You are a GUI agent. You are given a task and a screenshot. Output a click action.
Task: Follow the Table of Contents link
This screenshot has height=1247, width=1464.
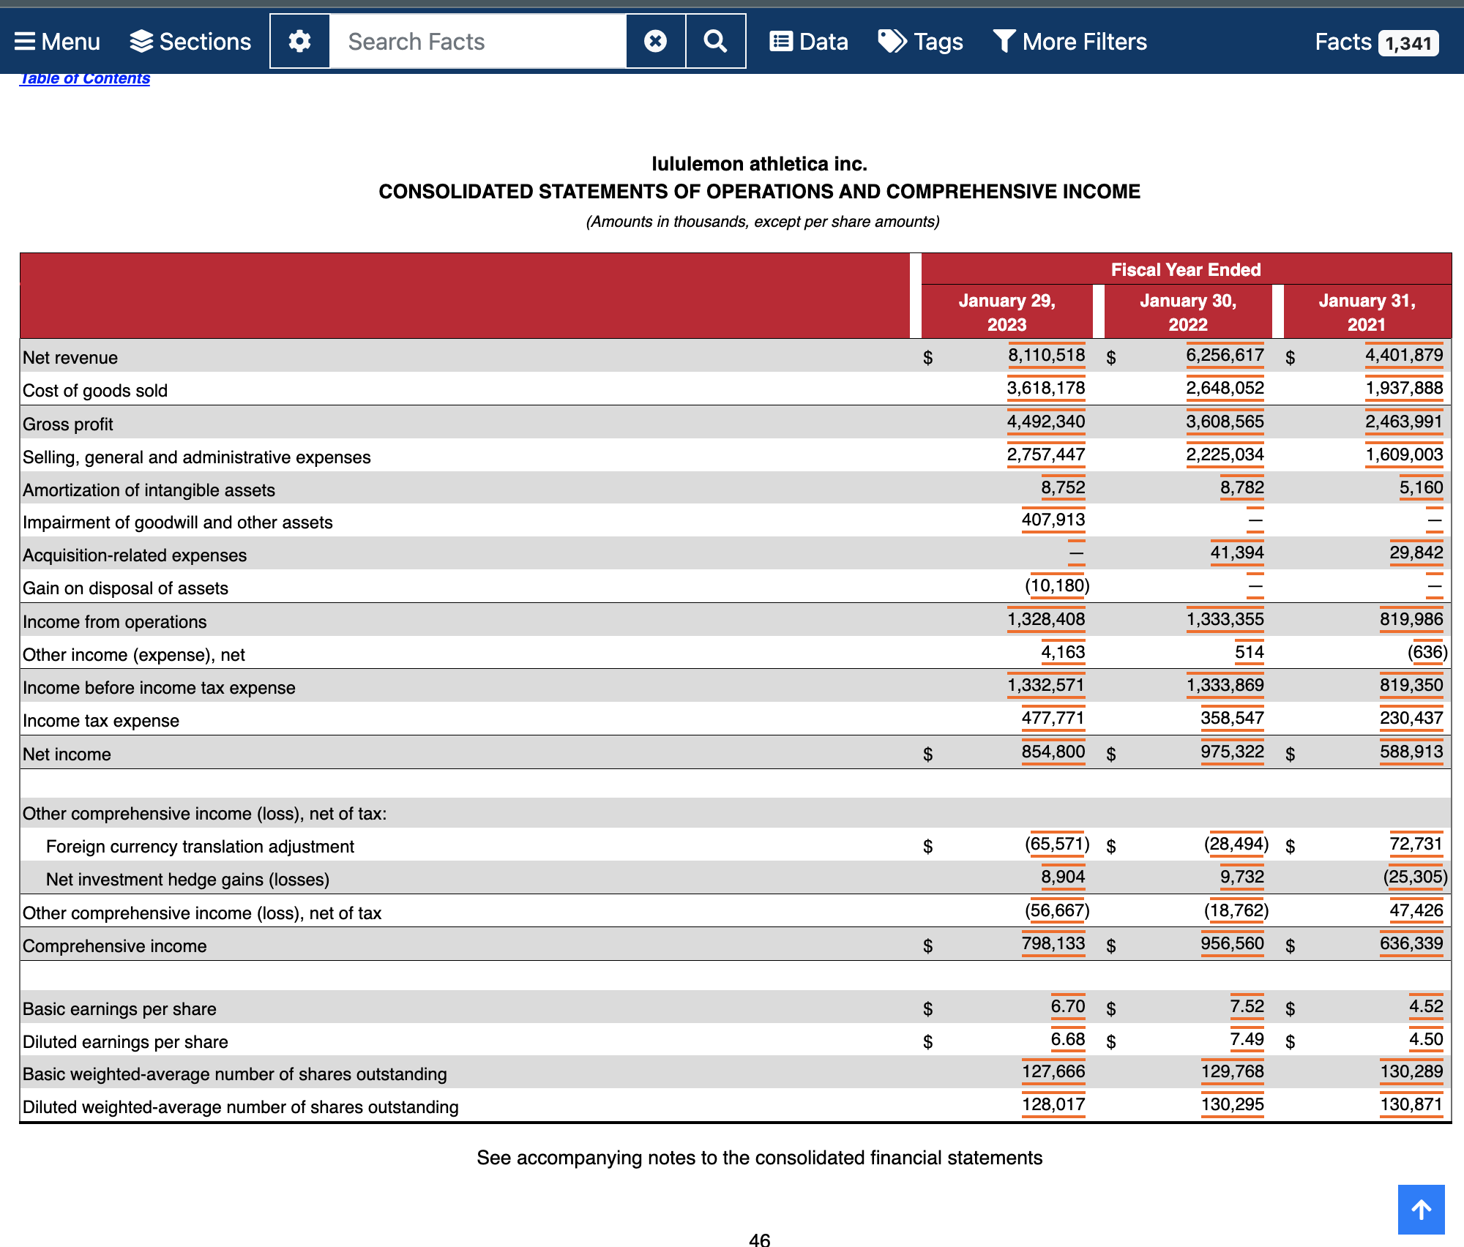(x=85, y=78)
